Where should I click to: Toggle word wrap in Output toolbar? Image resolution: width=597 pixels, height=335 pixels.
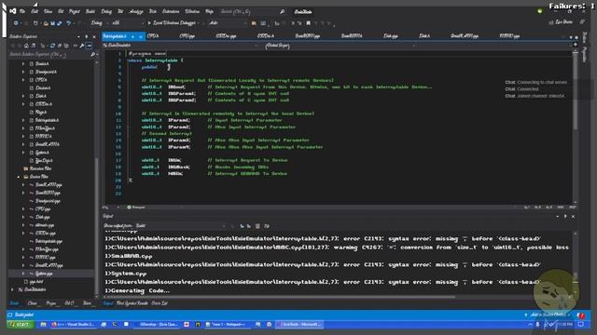point(267,226)
